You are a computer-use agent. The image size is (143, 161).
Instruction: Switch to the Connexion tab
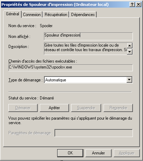click(32, 15)
